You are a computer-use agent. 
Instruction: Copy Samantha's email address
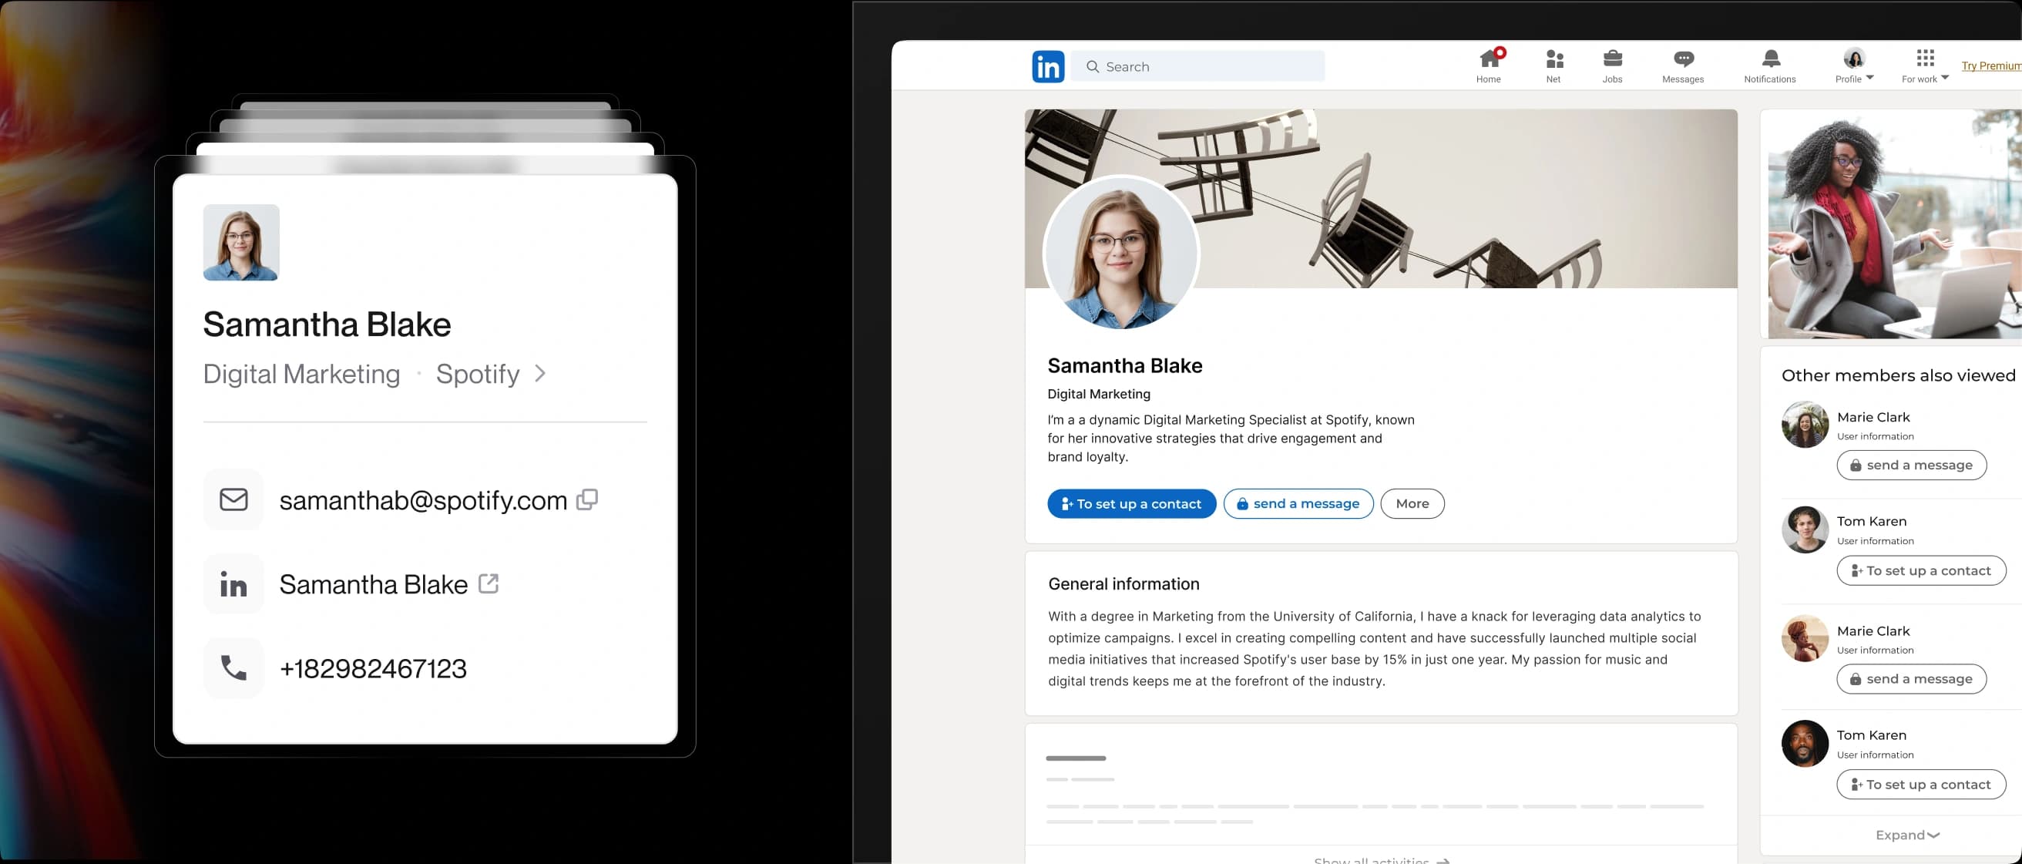(587, 499)
